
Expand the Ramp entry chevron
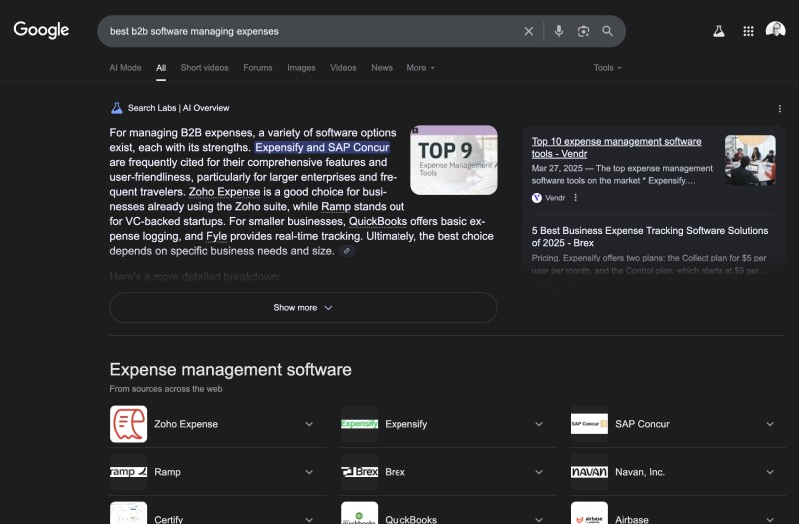click(309, 472)
